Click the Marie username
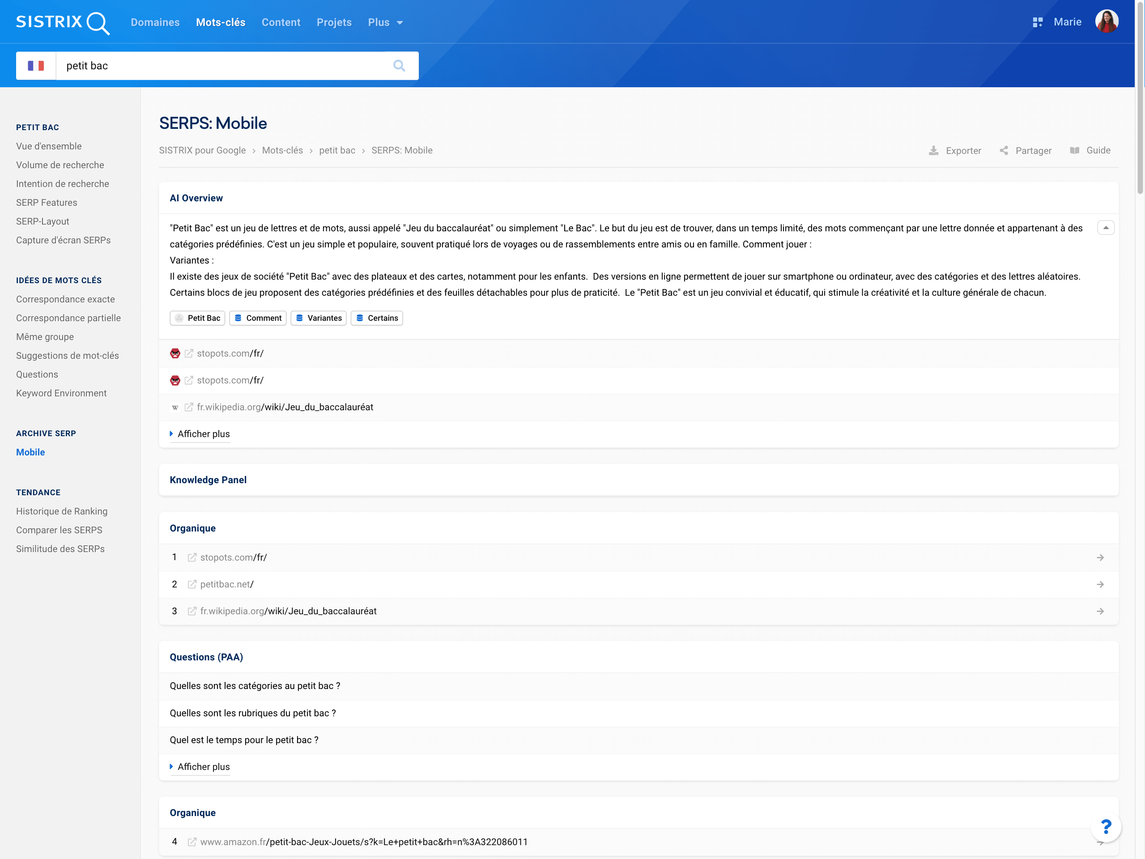 [1067, 22]
